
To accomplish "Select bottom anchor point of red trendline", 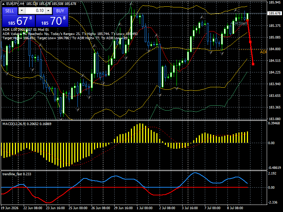I will click(x=253, y=64).
